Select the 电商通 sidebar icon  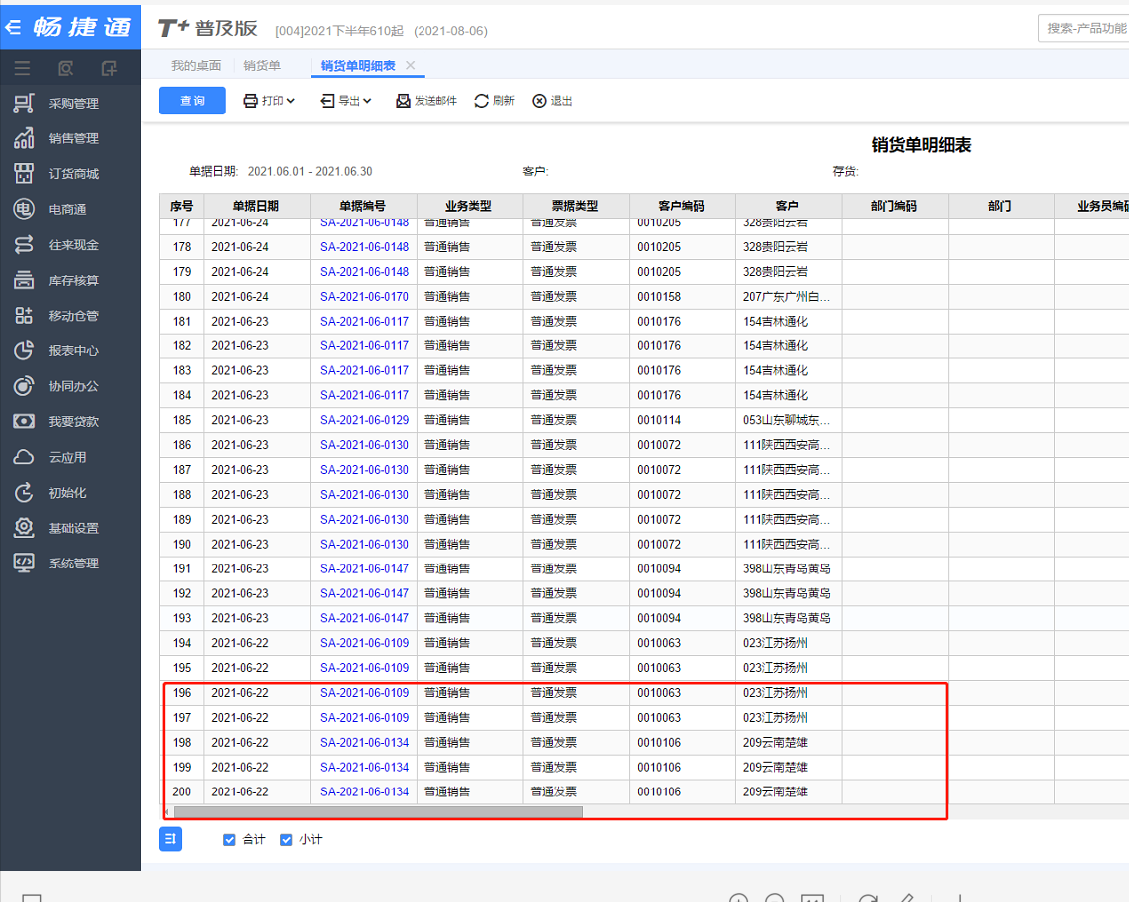(24, 209)
